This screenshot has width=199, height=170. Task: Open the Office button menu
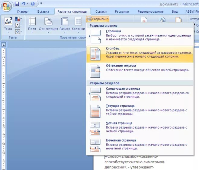pyautogui.click(x=6, y=6)
